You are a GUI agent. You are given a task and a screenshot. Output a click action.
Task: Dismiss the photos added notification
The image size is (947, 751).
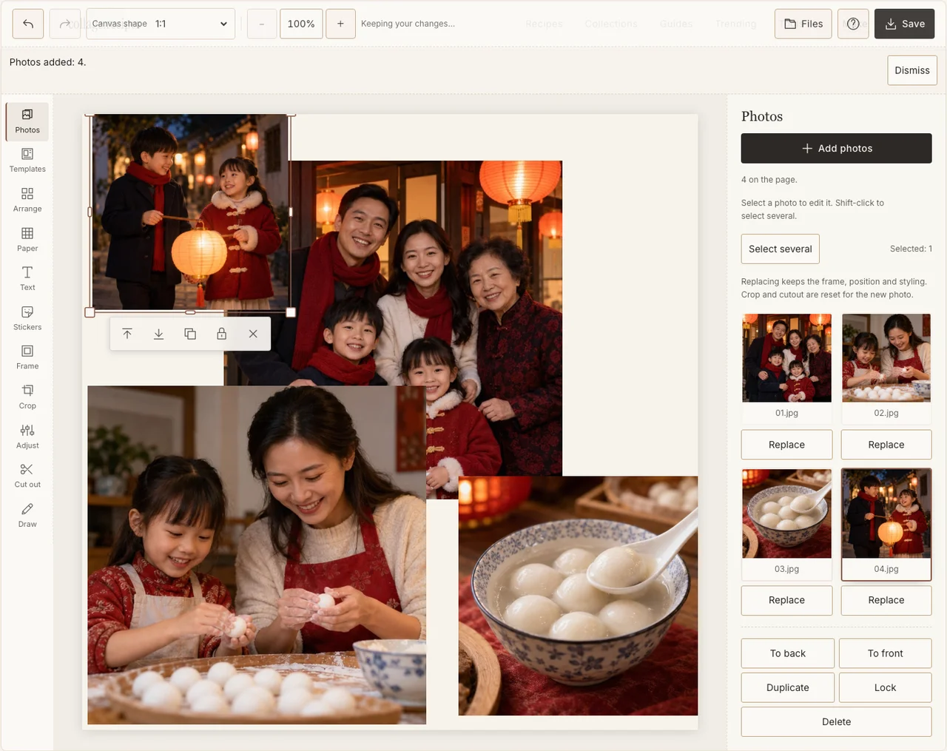click(x=912, y=70)
